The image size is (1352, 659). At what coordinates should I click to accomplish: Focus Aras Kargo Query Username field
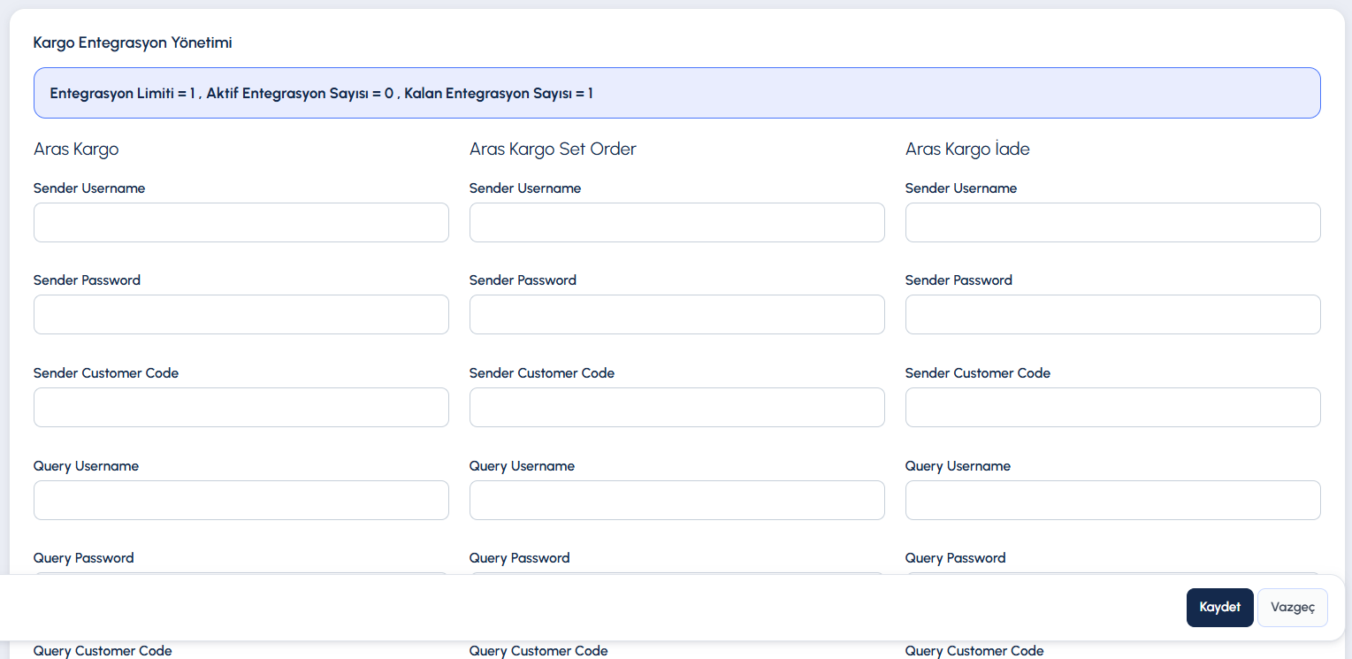[x=241, y=501]
